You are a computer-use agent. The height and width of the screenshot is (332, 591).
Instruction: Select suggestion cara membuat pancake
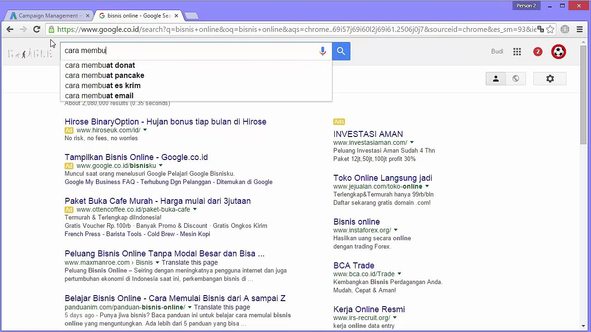click(x=196, y=76)
